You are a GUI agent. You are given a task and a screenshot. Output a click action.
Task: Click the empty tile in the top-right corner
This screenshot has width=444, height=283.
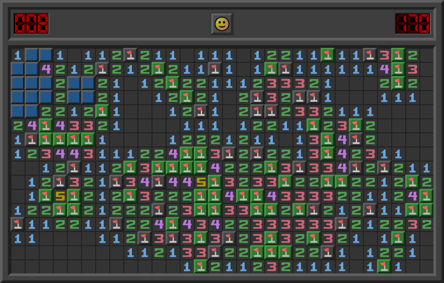(x=426, y=55)
